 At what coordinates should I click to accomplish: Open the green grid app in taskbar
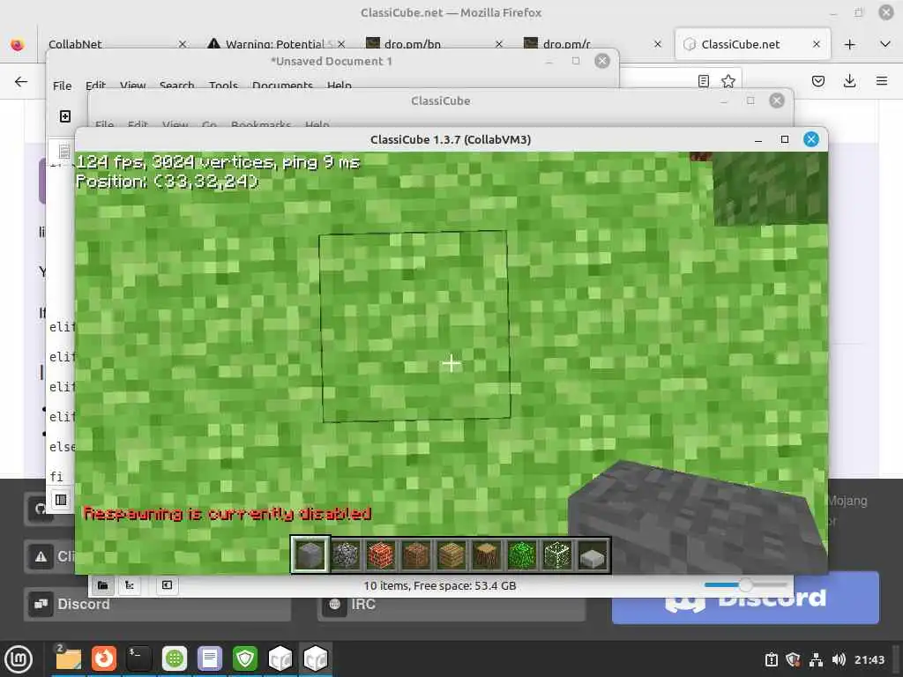[x=175, y=658]
